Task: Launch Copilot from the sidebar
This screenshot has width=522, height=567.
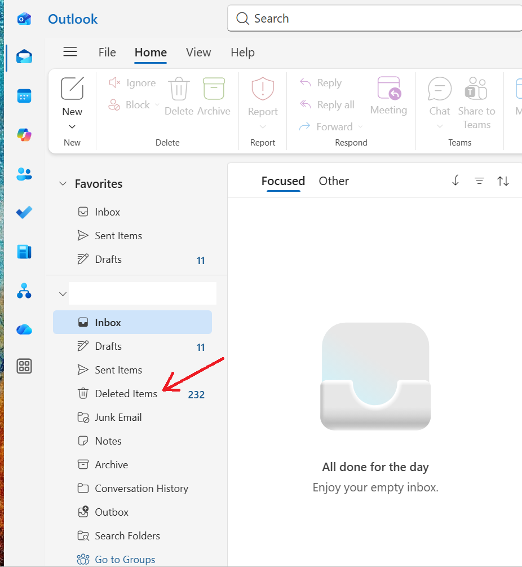Action: 24,135
